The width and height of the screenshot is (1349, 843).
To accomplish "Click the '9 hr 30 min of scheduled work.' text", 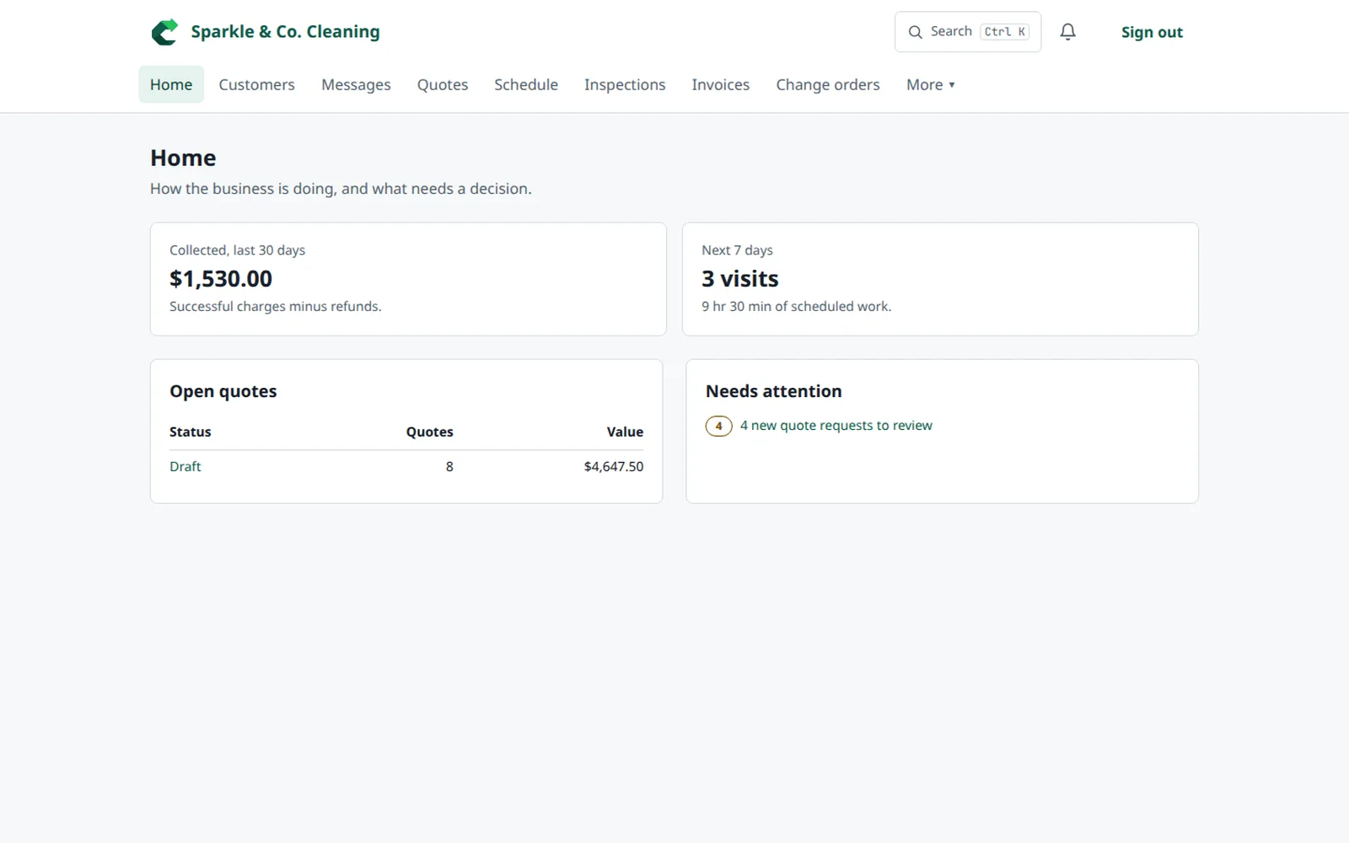I will 796,307.
